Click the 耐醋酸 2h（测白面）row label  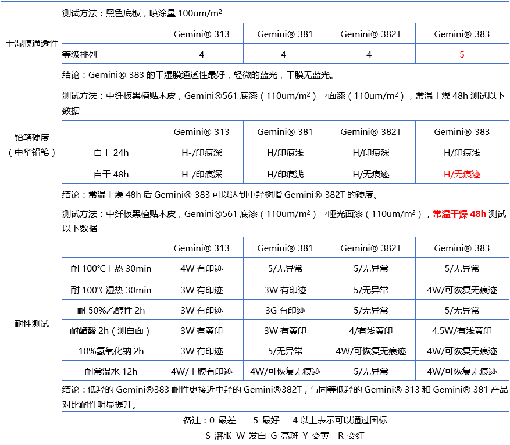[111, 331]
